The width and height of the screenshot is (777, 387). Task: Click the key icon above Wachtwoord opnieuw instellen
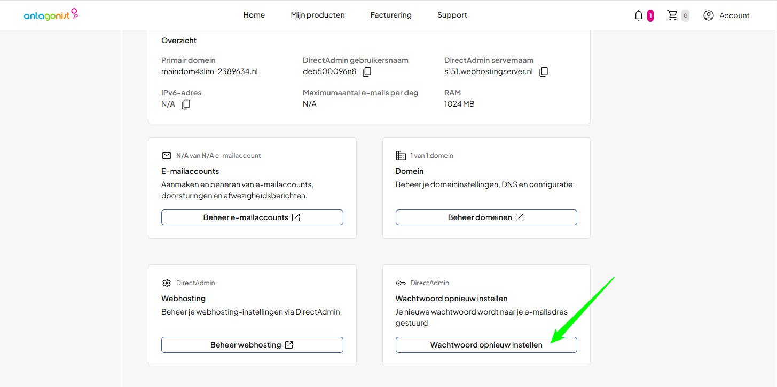point(401,283)
